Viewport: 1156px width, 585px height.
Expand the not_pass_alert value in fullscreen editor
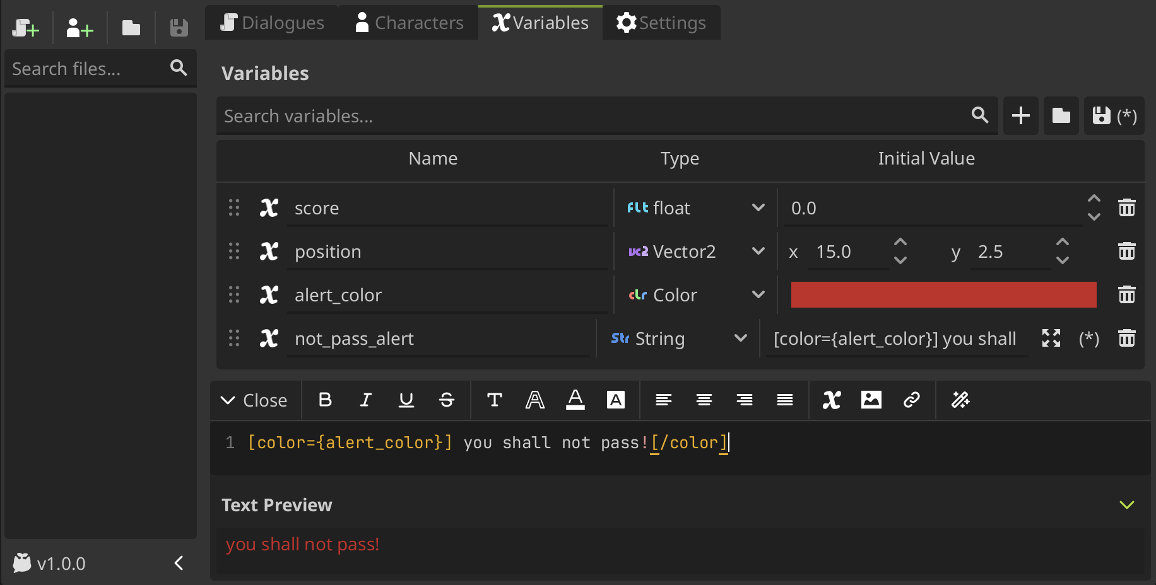(x=1051, y=339)
